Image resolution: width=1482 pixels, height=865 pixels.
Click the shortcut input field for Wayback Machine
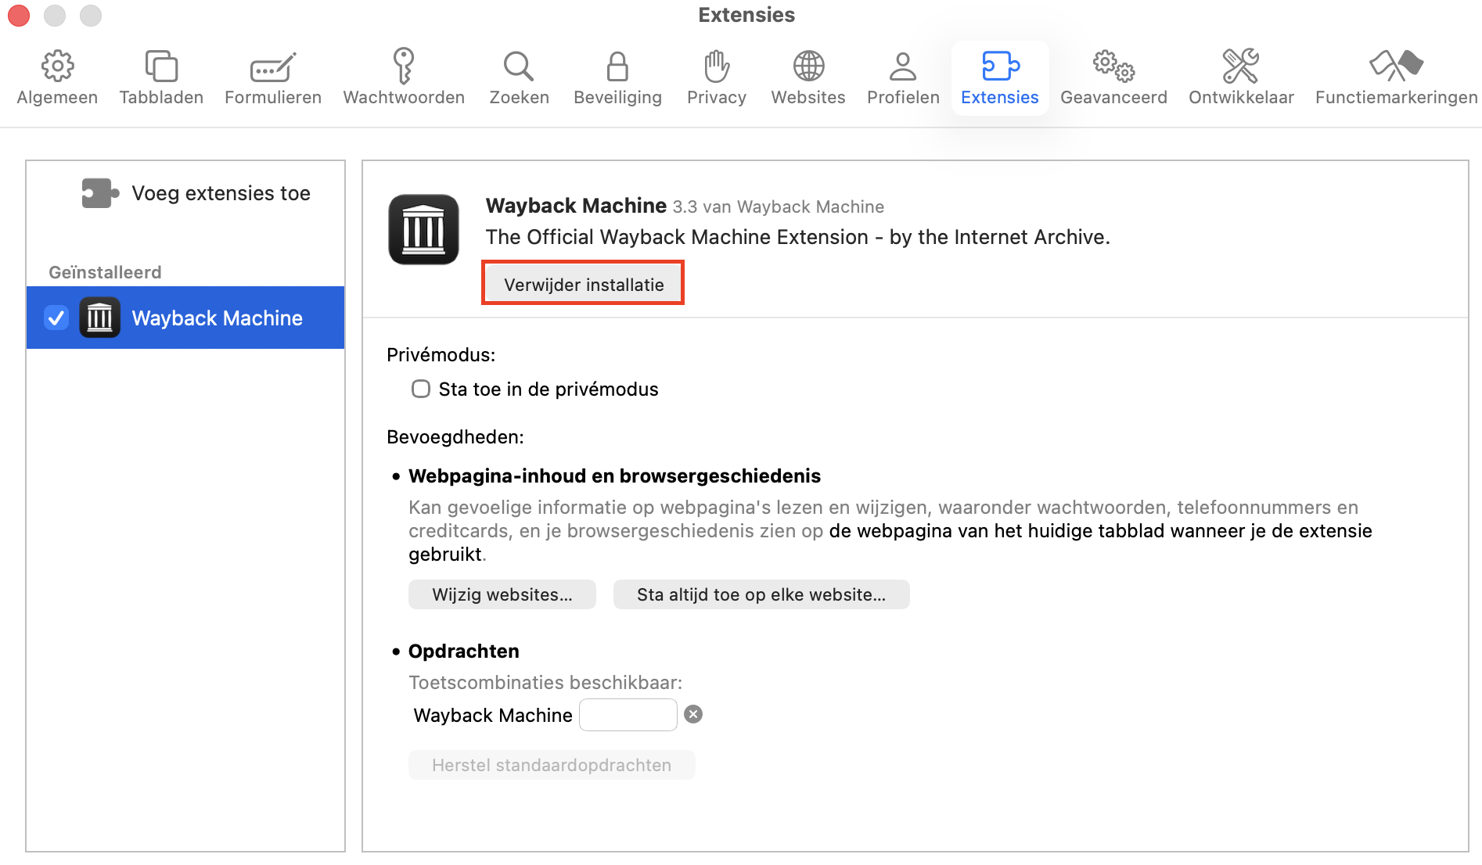[627, 714]
